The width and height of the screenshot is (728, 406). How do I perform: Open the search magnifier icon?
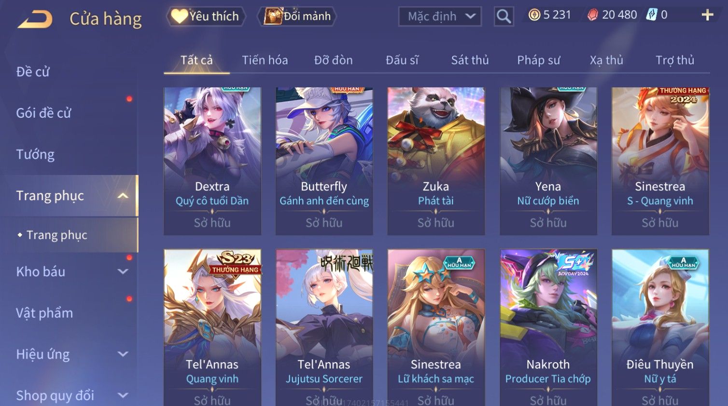[504, 16]
